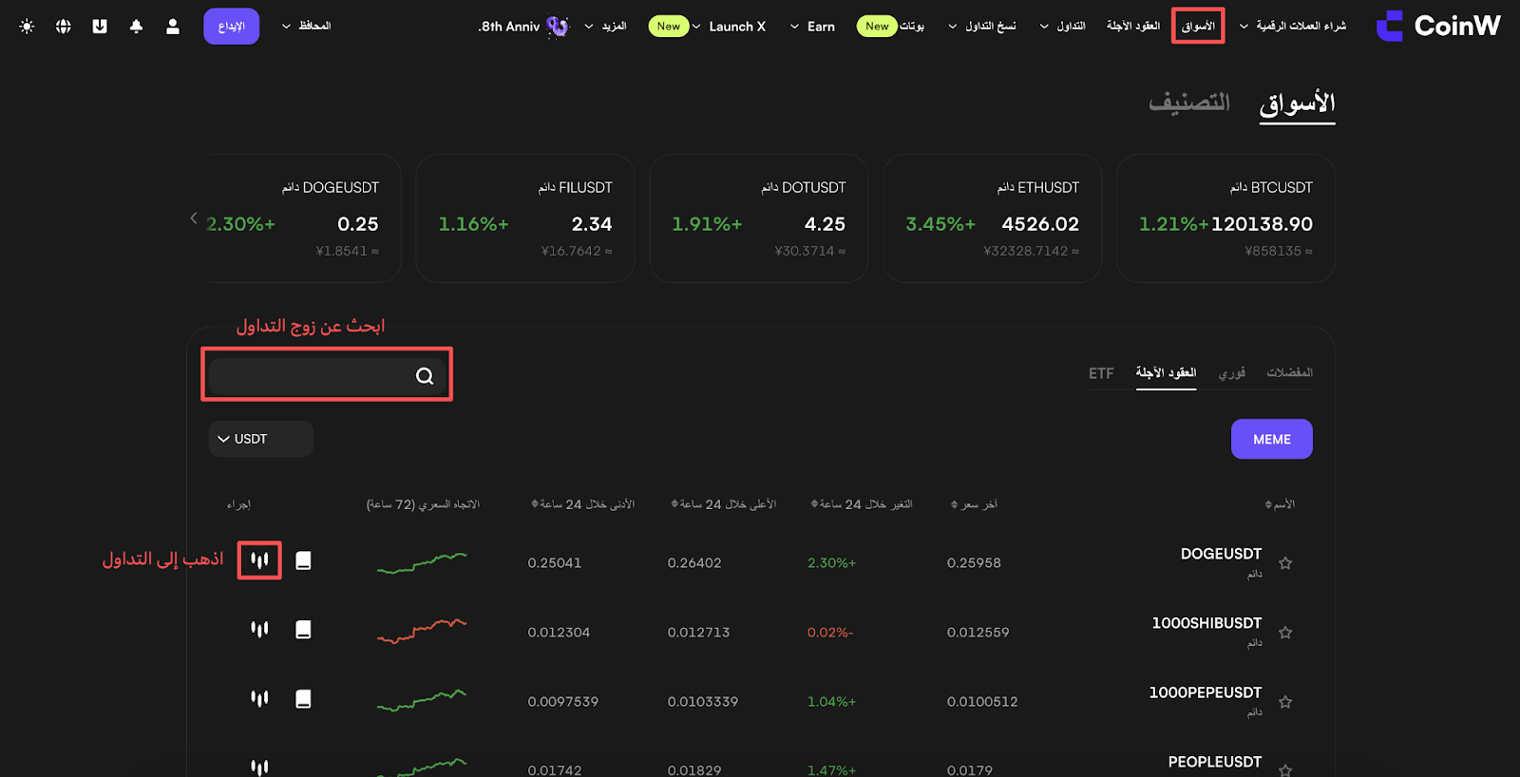Click the DOGEUSDT name in the table
Viewport: 1520px width, 777px height.
pyautogui.click(x=1221, y=554)
